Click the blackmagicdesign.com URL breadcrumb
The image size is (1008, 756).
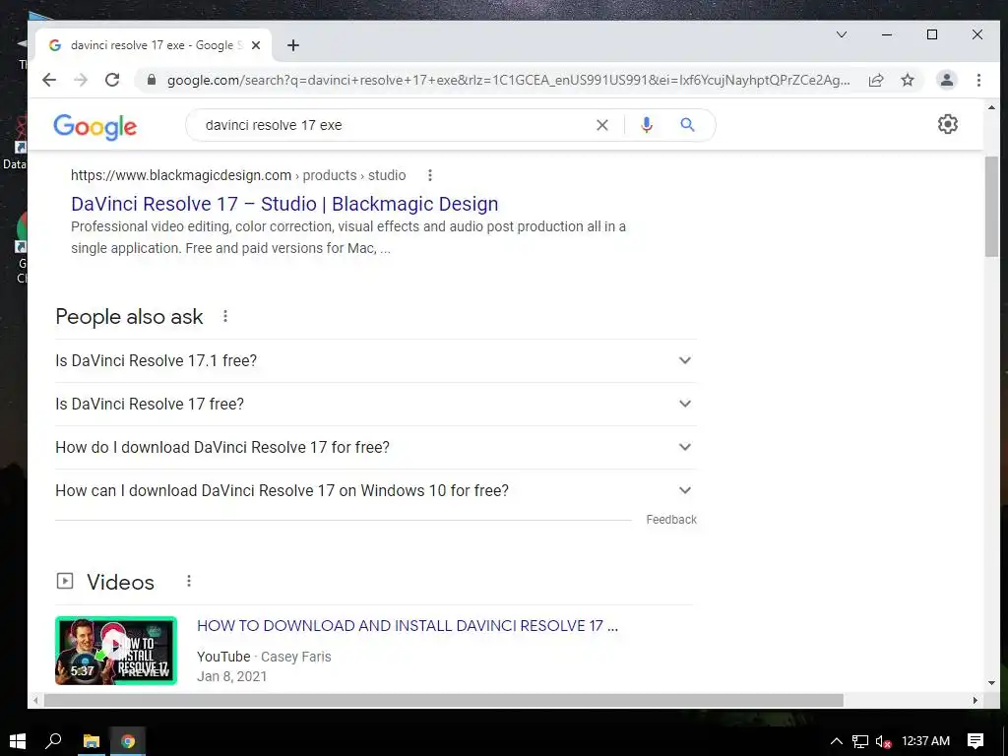pos(238,175)
